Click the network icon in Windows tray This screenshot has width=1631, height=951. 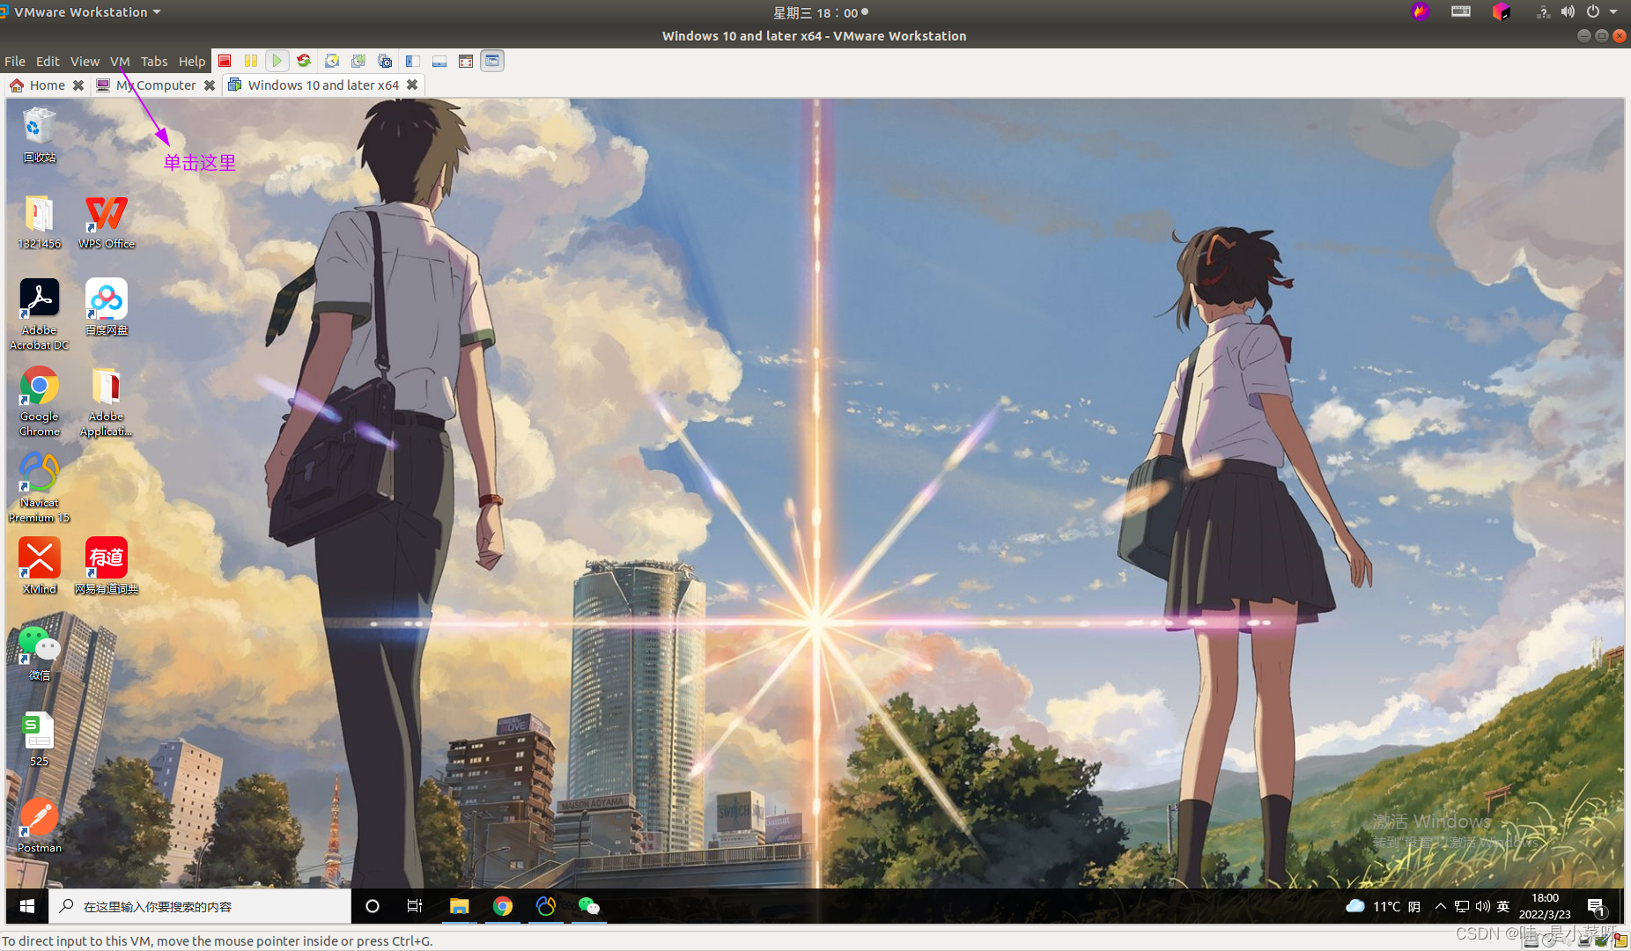[1462, 906]
